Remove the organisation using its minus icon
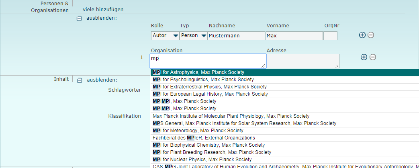Viewport: 419px width, 168px height. point(372,57)
